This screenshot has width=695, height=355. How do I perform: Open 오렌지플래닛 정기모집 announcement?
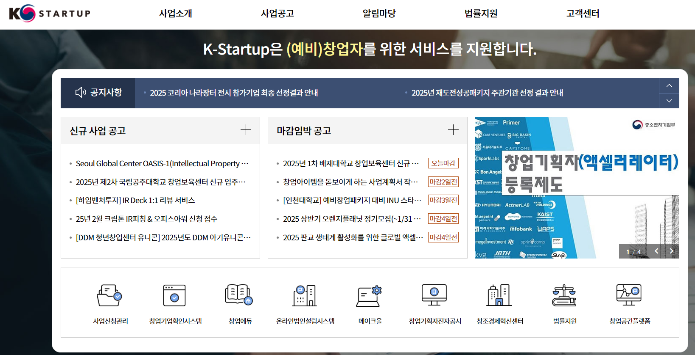tap(352, 219)
